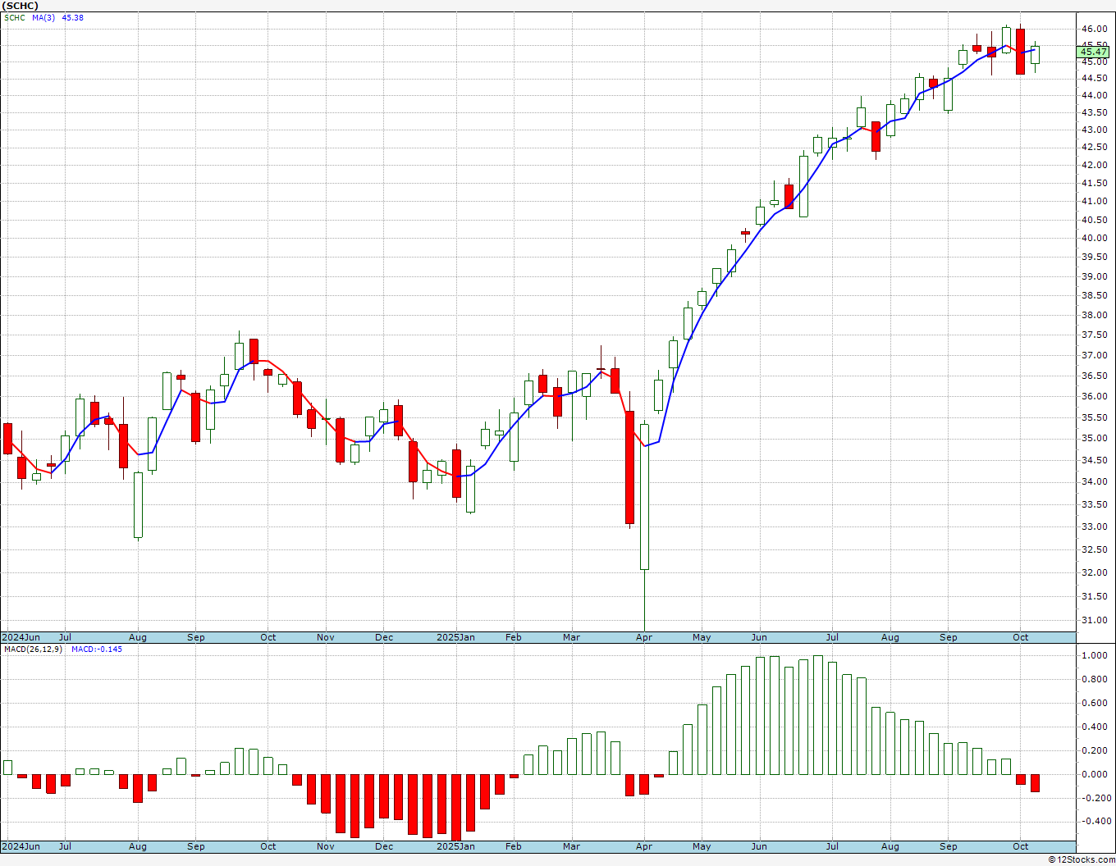Click the 35.00 price axis label

pos(1094,438)
